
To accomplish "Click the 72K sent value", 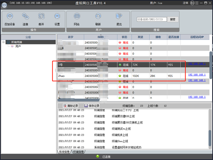I will click(135, 65).
